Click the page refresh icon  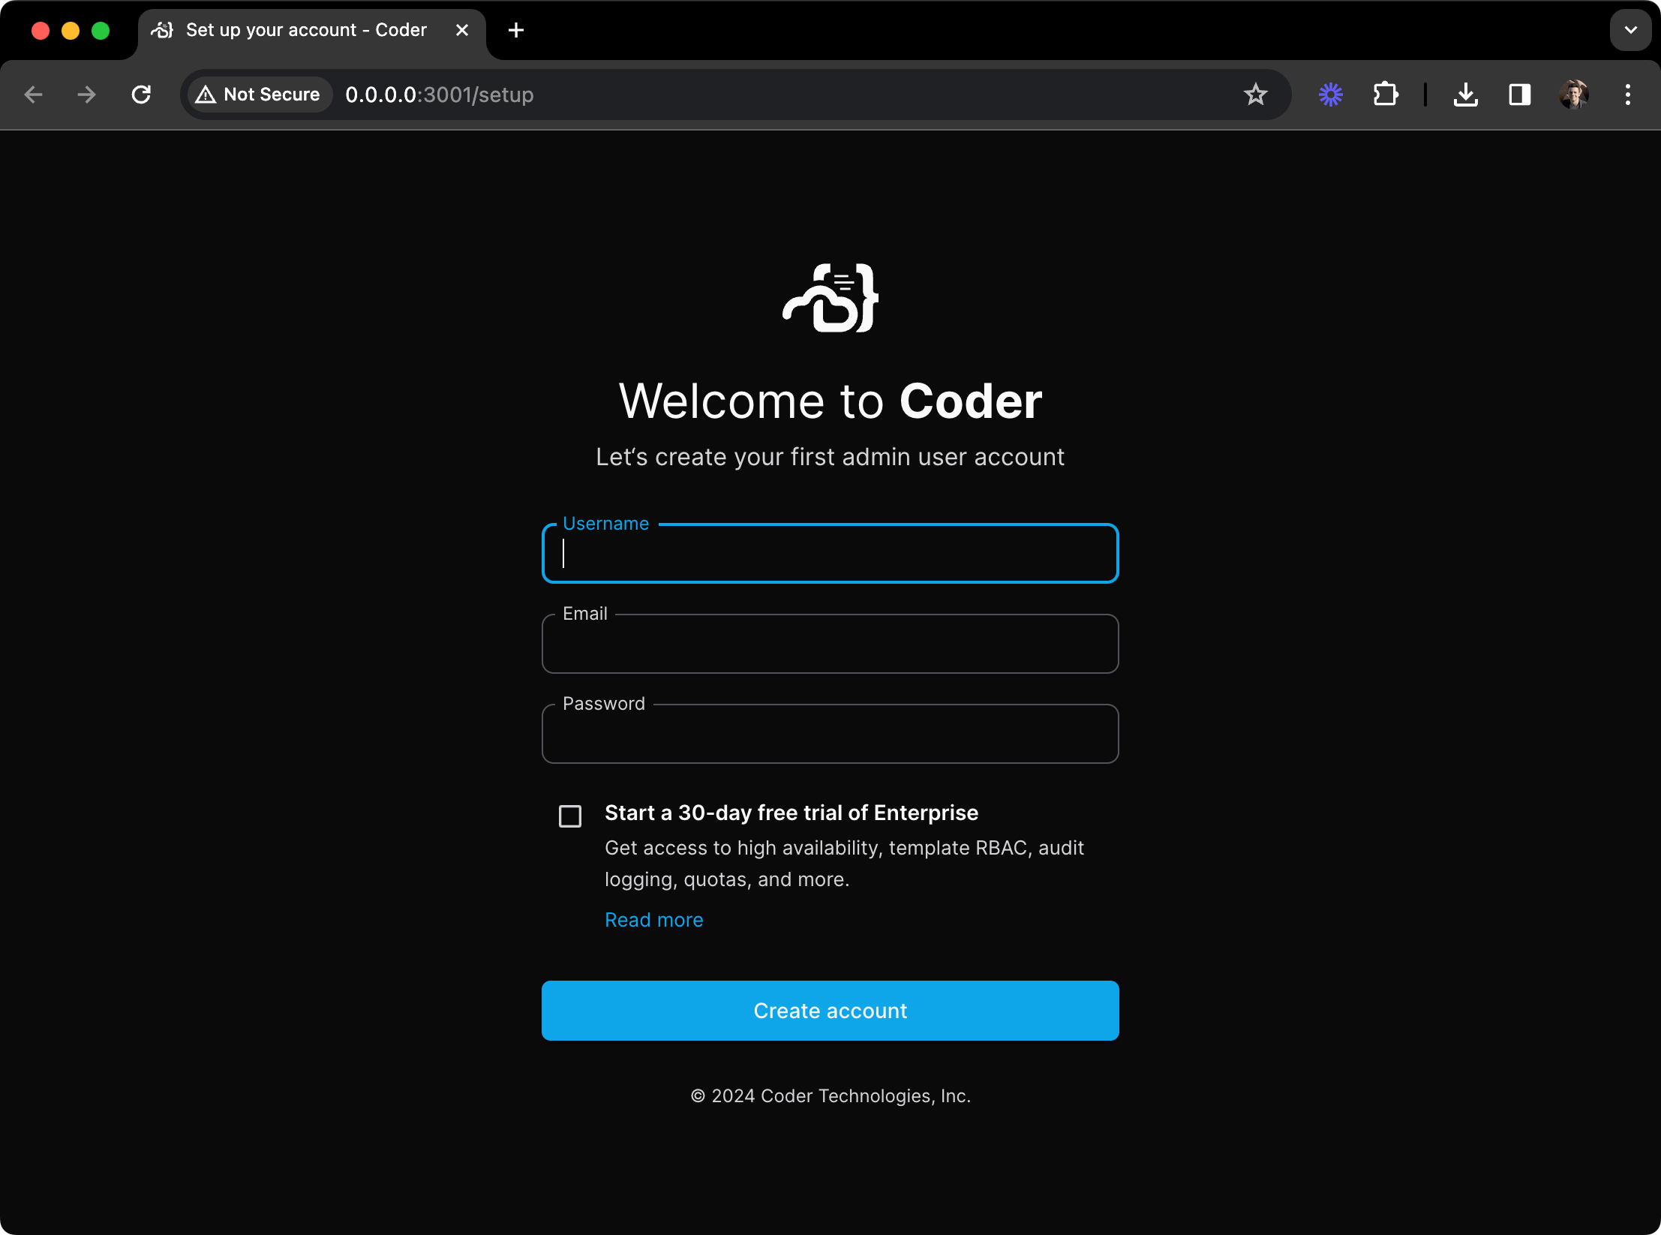coord(141,93)
